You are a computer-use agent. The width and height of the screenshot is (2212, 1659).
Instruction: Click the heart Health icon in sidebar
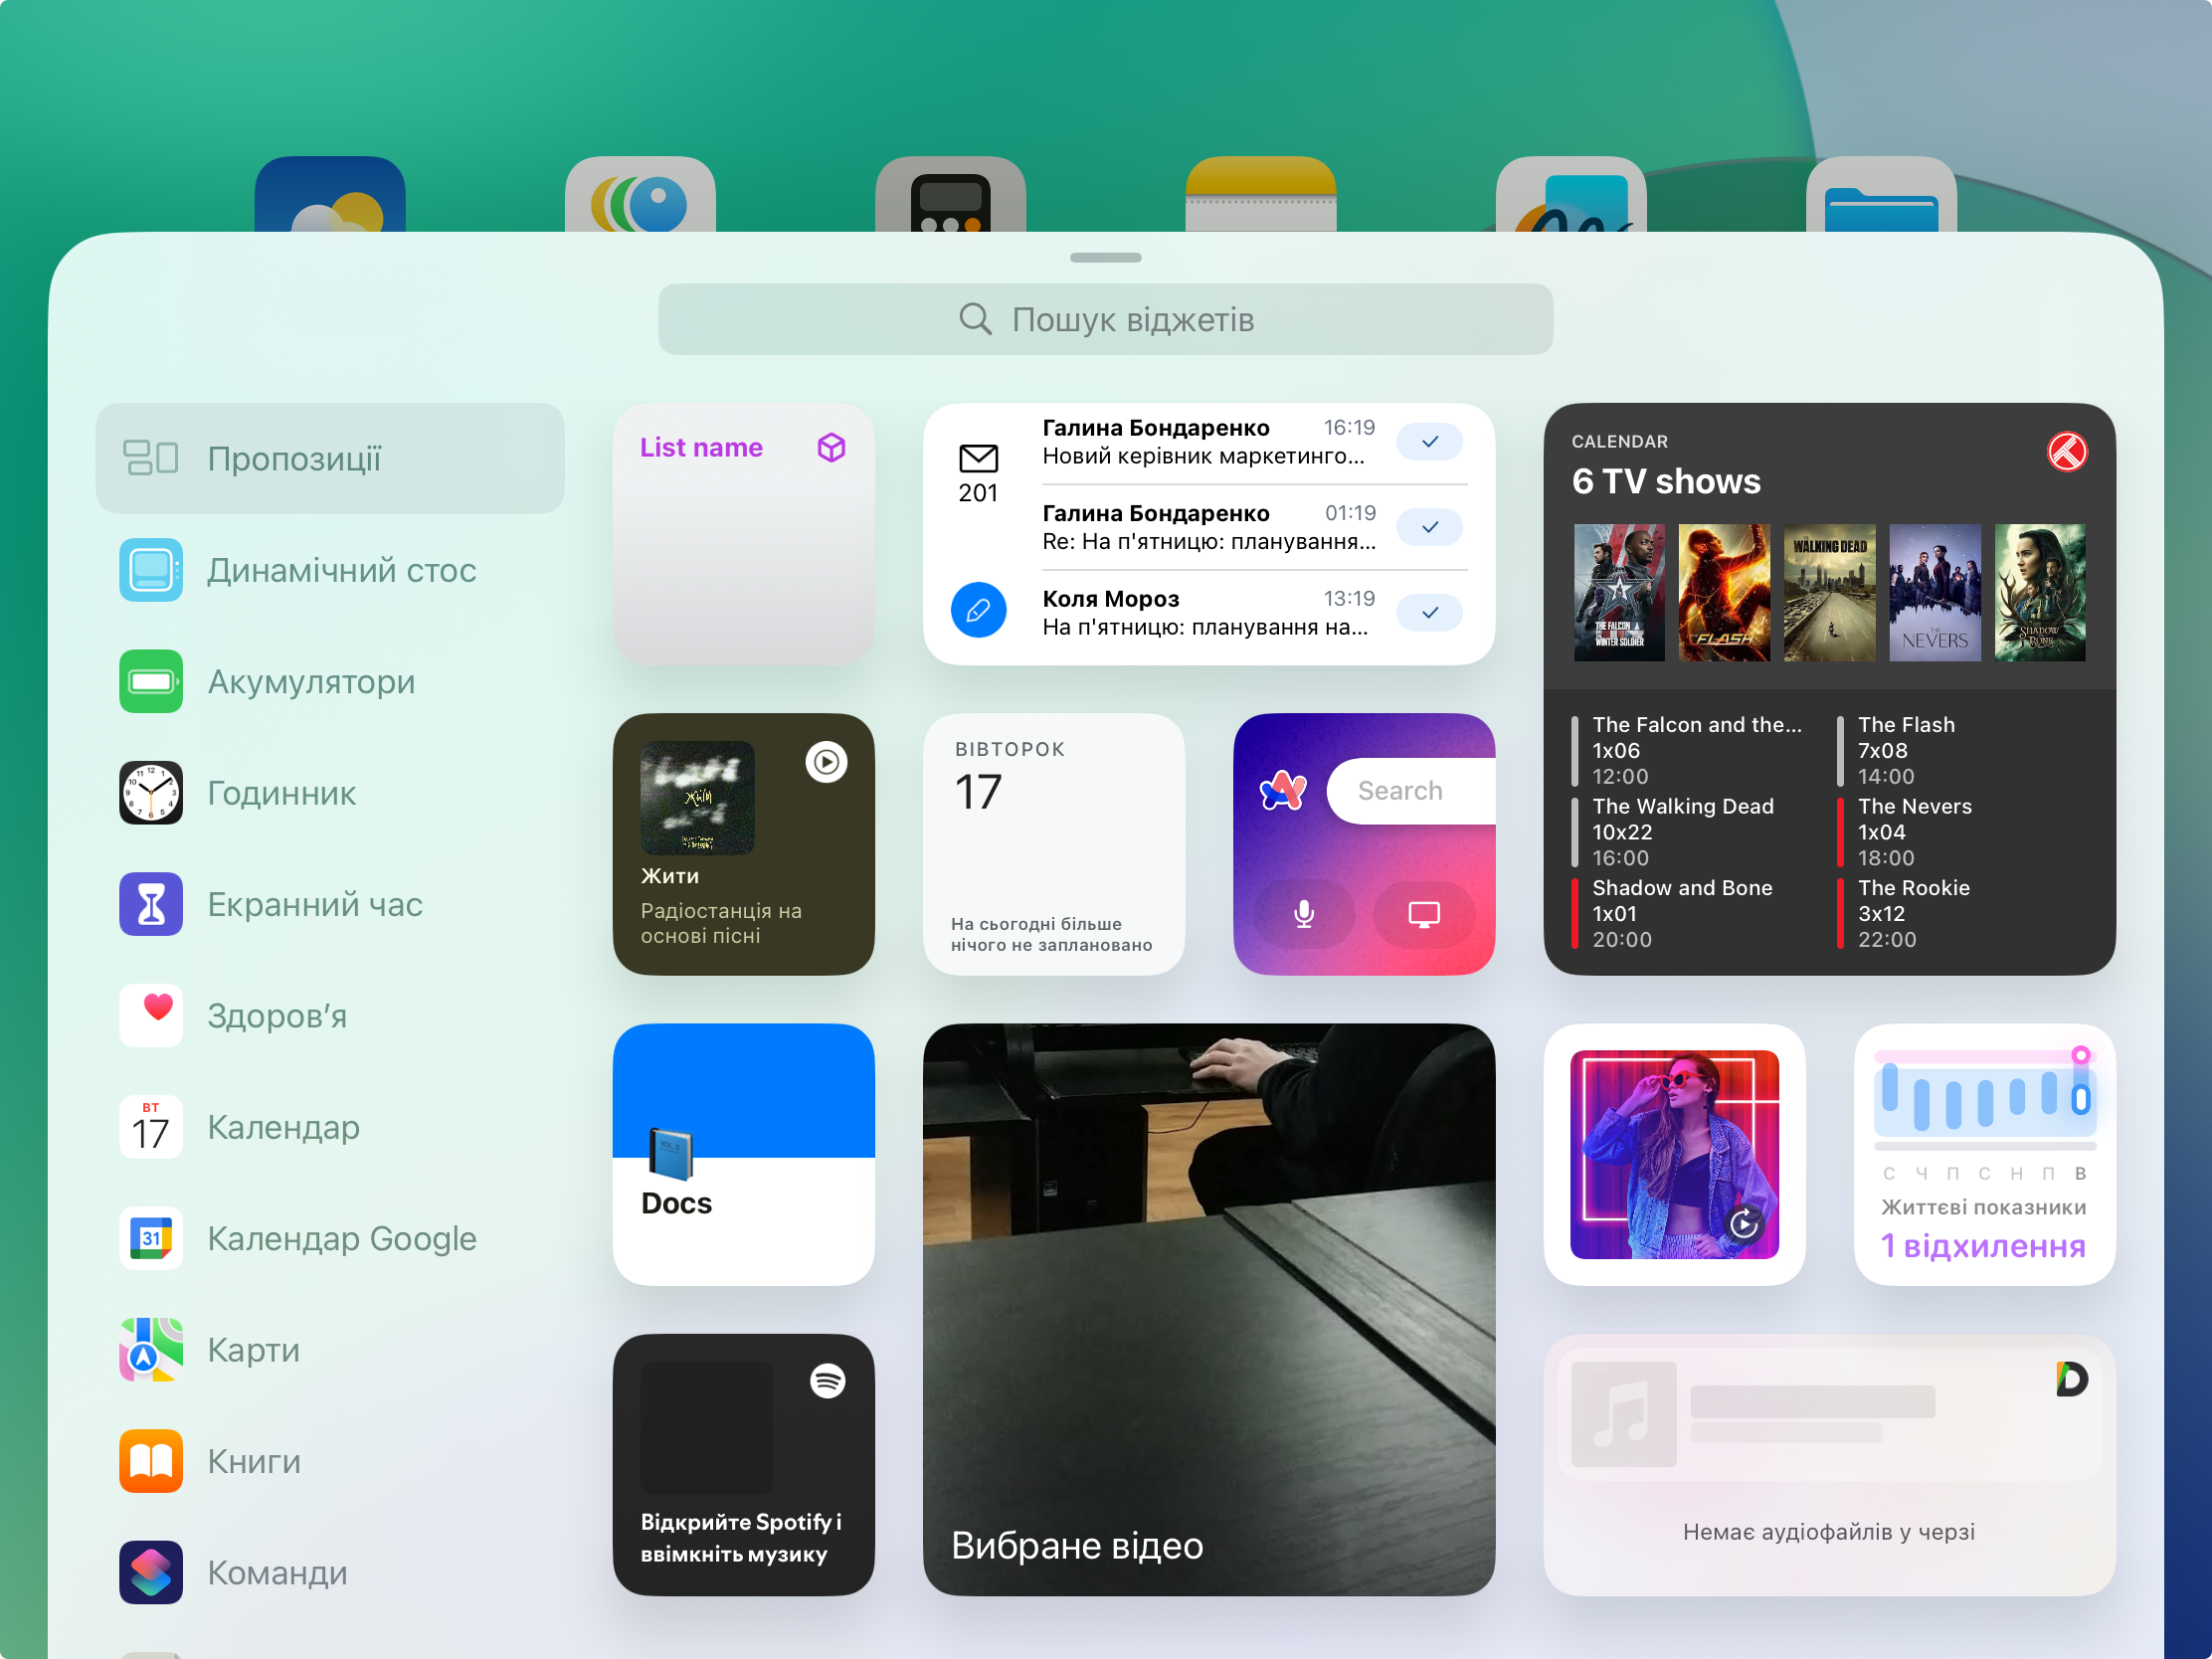click(151, 1015)
